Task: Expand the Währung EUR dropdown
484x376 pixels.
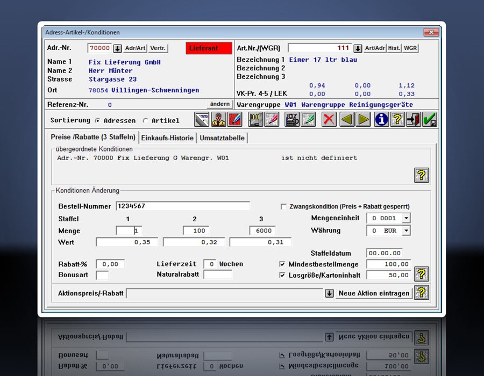Action: pyautogui.click(x=406, y=230)
